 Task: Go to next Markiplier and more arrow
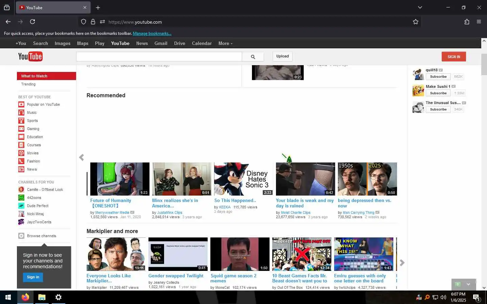pyautogui.click(x=402, y=263)
